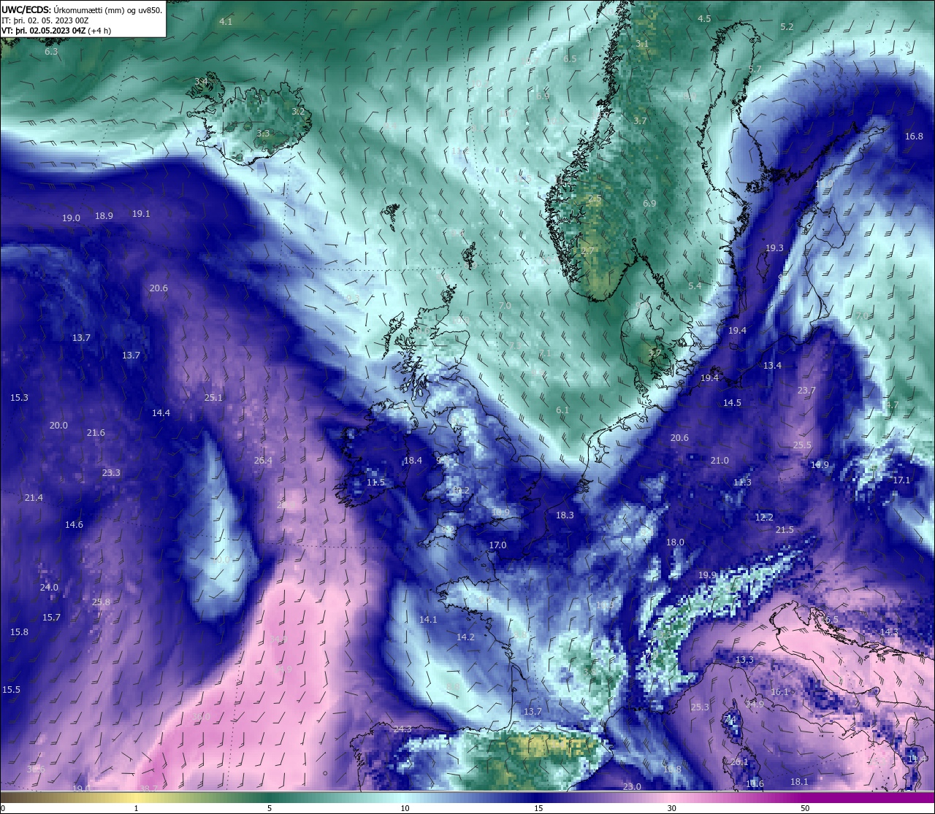The width and height of the screenshot is (935, 814).
Task: Click the 'IT: þri. 02. 05. 2023 00Z' line
Action: tap(45, 20)
